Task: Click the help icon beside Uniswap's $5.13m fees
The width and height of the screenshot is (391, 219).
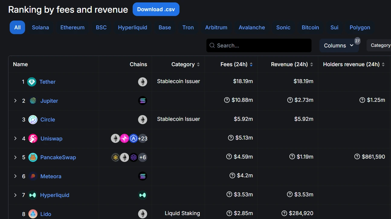Action: [231, 138]
